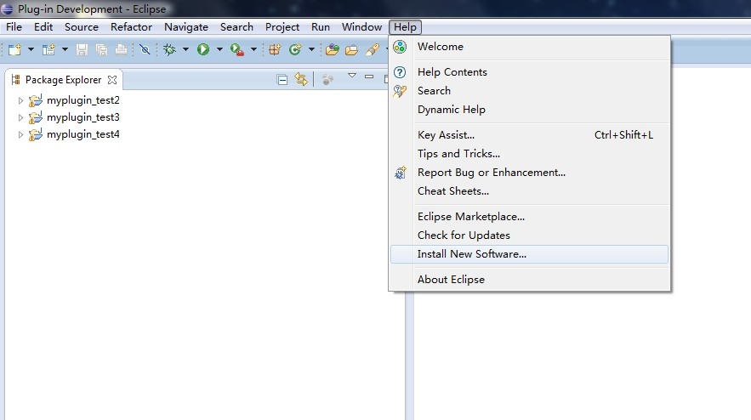Select the myplugin_test2 project

pyautogui.click(x=82, y=100)
